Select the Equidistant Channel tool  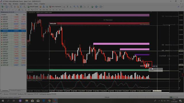(x=19, y=10)
